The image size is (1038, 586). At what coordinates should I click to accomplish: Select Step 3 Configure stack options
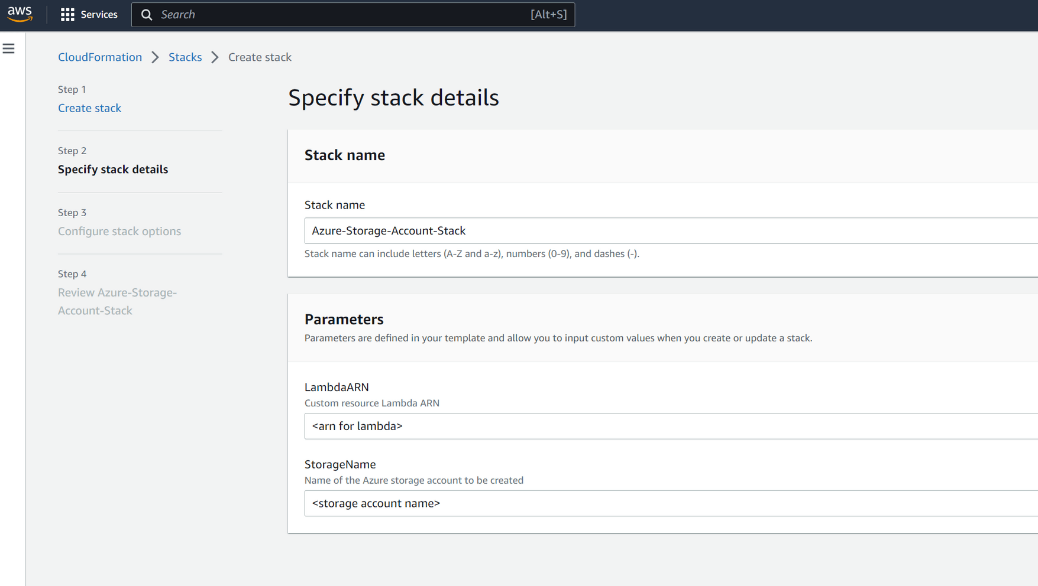click(x=119, y=231)
